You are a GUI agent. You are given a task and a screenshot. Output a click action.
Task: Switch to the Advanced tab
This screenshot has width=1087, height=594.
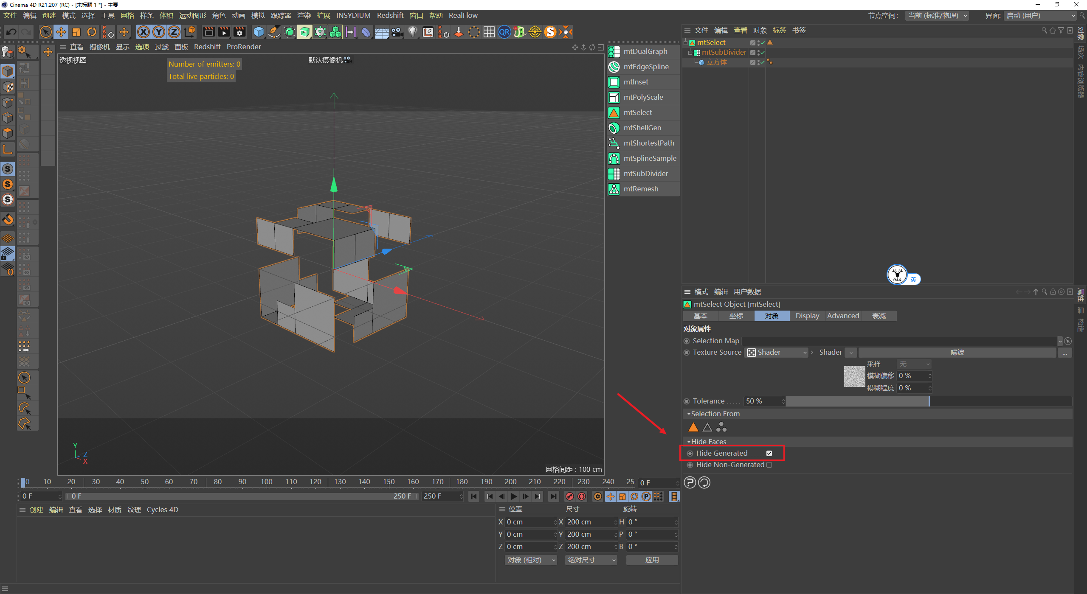[x=842, y=316]
